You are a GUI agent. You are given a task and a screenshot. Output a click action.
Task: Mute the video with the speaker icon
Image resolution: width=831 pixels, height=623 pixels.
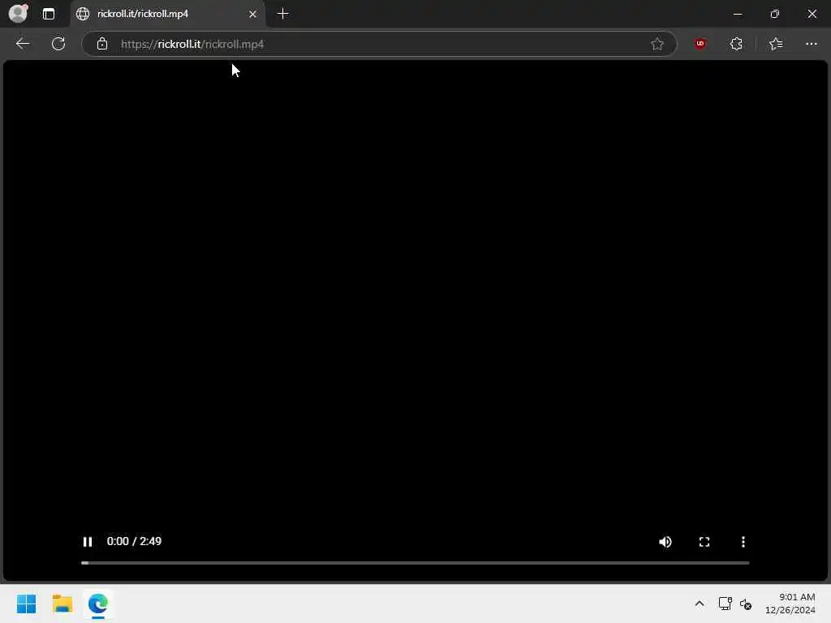(x=665, y=541)
